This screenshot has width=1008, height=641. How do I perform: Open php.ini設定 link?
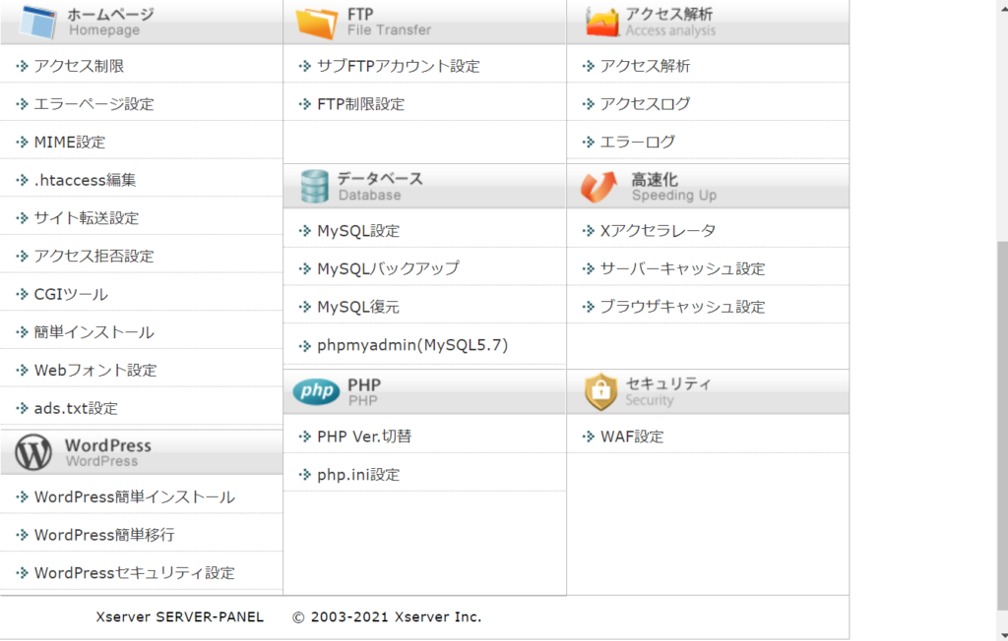[x=358, y=474]
